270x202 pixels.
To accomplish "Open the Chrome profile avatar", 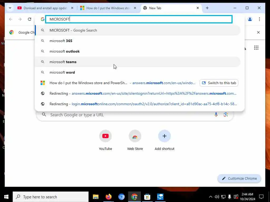I will point(250,19).
